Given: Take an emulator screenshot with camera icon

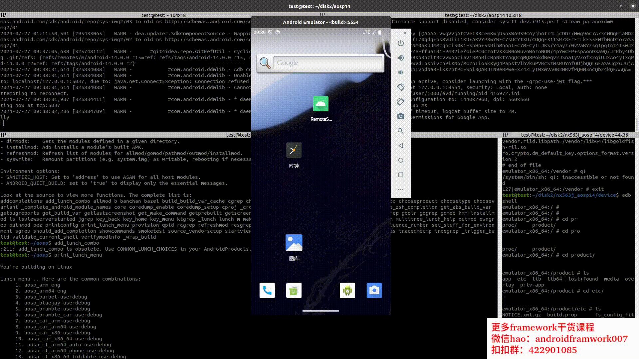Looking at the screenshot, I should click(401, 116).
